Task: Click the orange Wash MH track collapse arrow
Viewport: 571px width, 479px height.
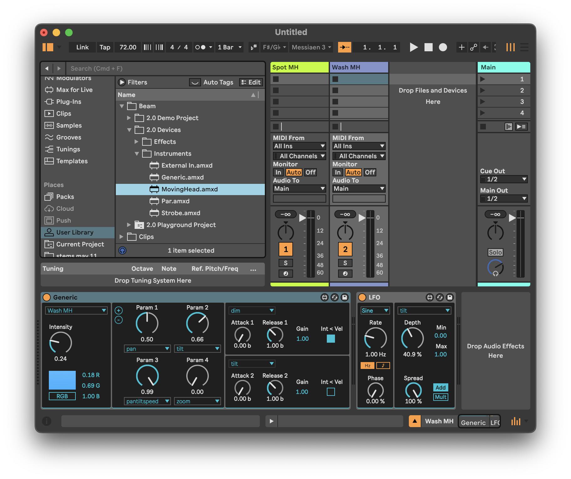Action: coord(415,421)
